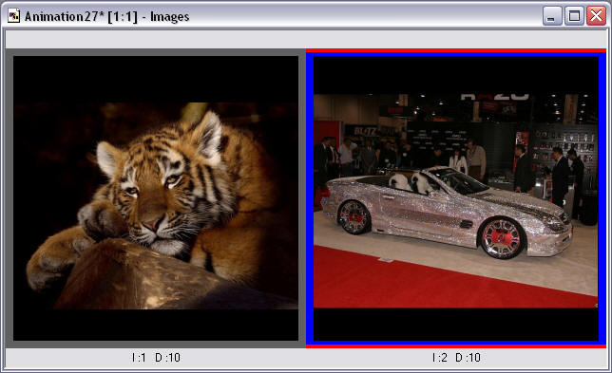
Task: Click the "I:1 D:10" frame label
Action: coord(156,358)
